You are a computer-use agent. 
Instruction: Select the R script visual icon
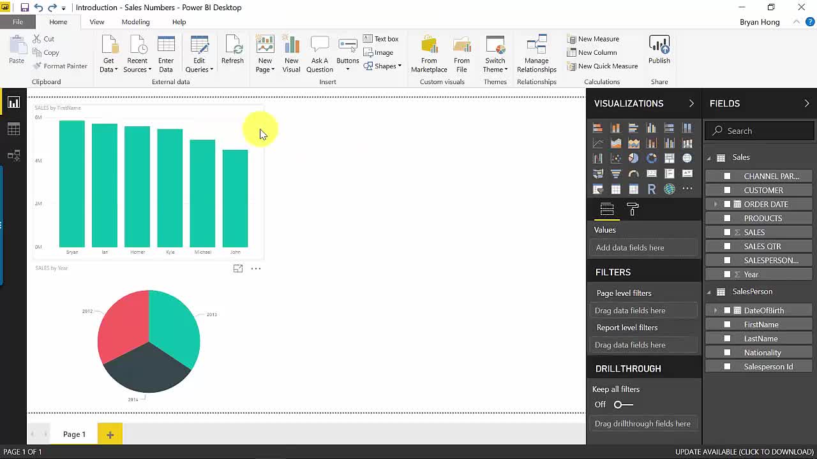click(651, 189)
